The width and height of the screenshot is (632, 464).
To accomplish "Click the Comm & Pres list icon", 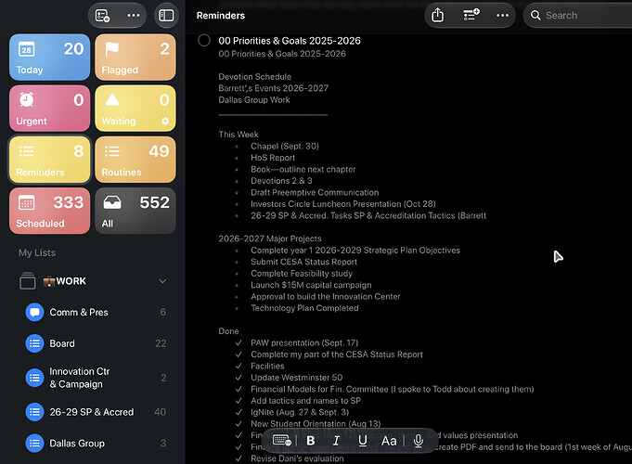I will click(34, 312).
